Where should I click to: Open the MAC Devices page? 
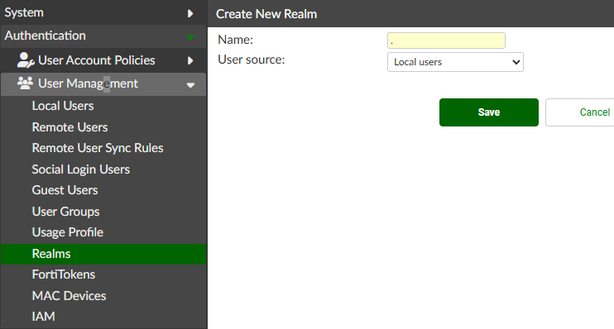coord(69,296)
